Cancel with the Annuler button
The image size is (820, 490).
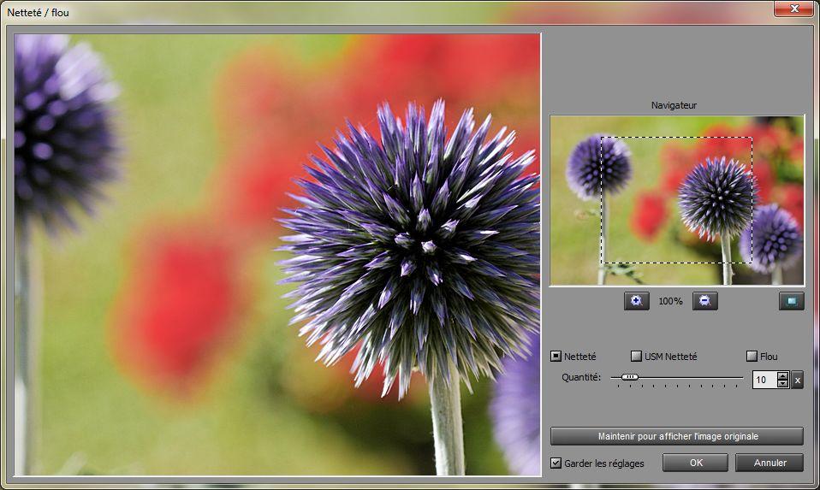click(x=769, y=463)
